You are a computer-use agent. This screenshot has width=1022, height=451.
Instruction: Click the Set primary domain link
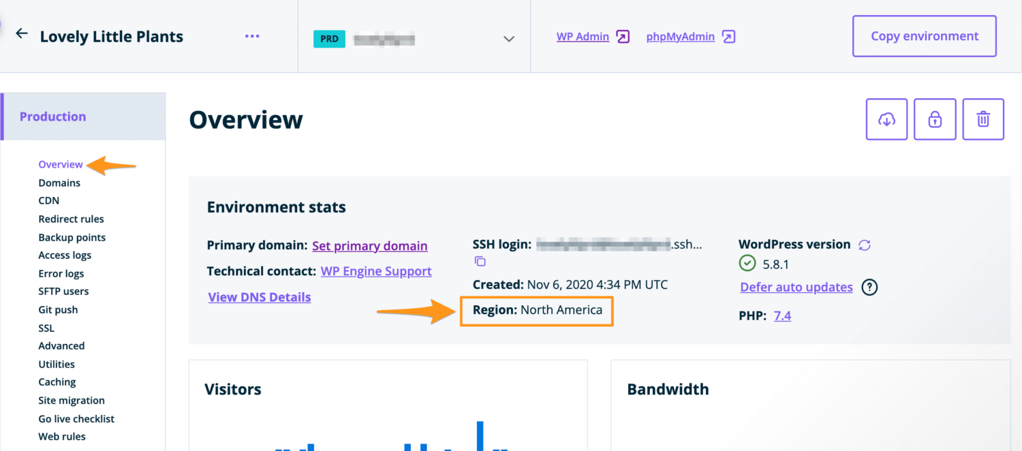click(x=369, y=246)
